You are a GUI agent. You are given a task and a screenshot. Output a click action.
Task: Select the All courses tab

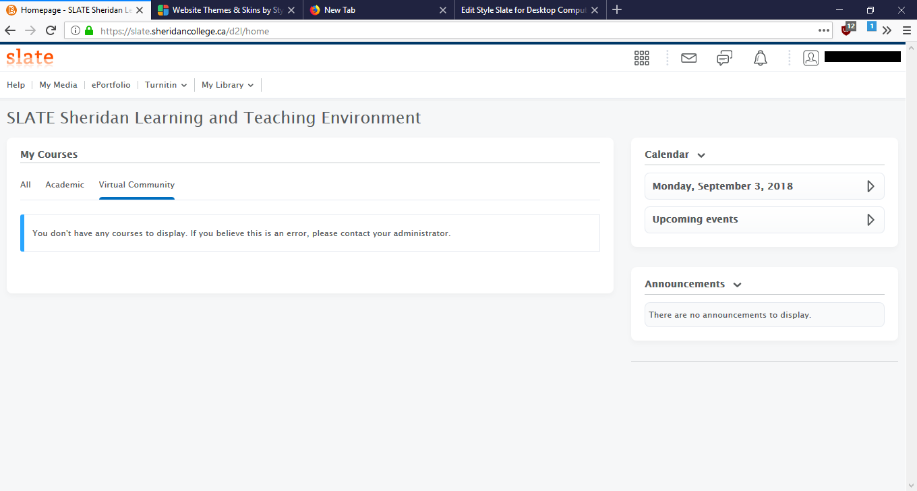(26, 185)
